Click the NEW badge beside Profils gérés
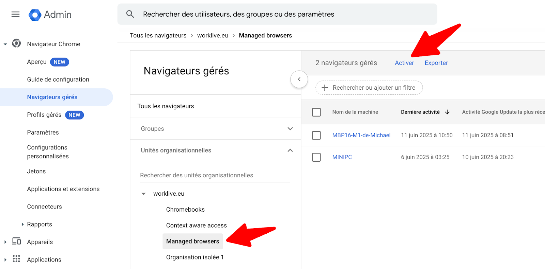The width and height of the screenshot is (545, 269). [x=74, y=115]
